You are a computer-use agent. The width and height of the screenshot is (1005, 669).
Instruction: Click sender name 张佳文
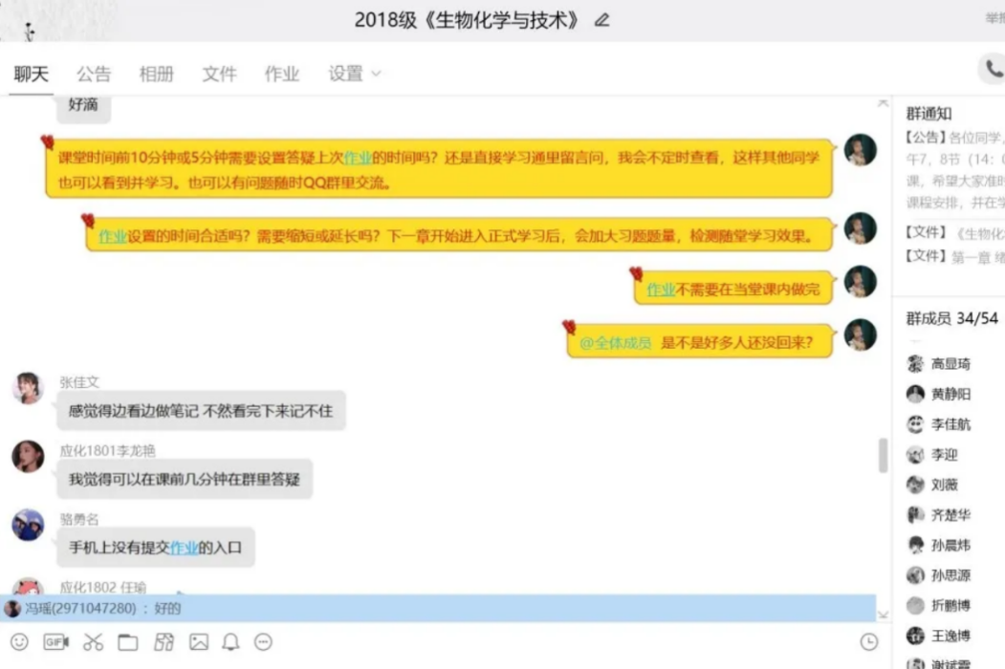click(x=79, y=382)
